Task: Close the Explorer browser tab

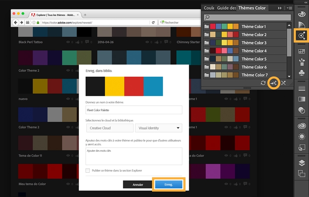Action: [78, 15]
